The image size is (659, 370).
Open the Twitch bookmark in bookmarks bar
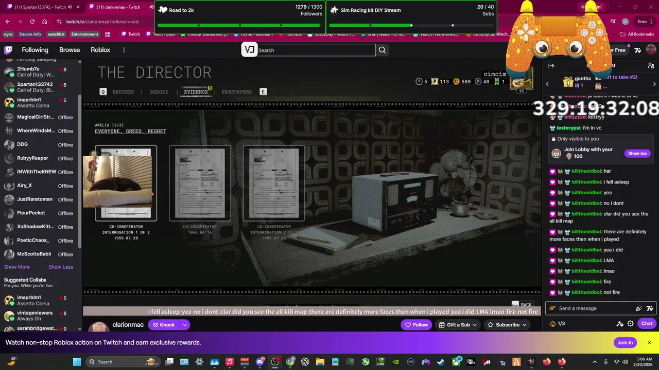131,34
